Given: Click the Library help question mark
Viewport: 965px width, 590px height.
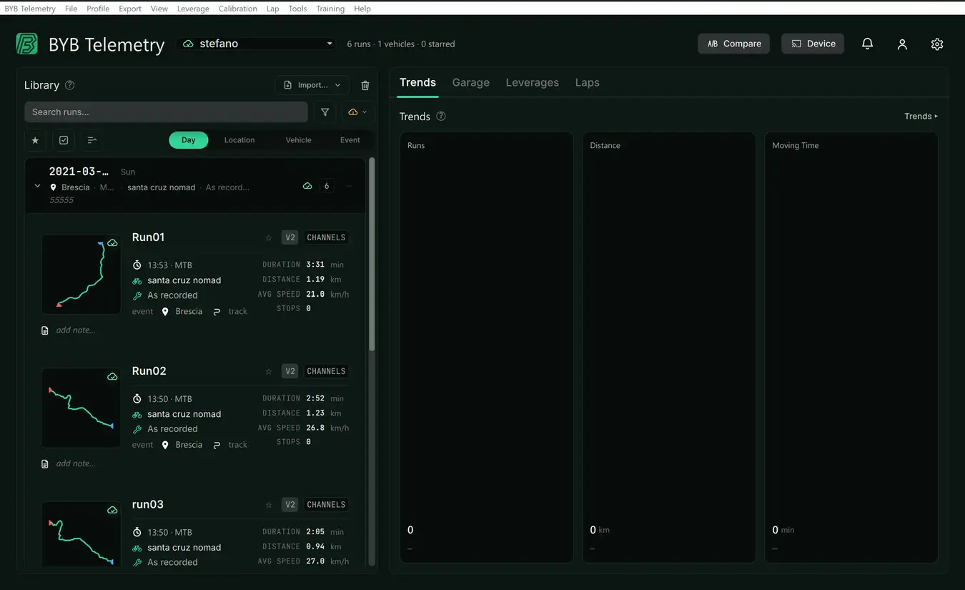Looking at the screenshot, I should pos(69,85).
